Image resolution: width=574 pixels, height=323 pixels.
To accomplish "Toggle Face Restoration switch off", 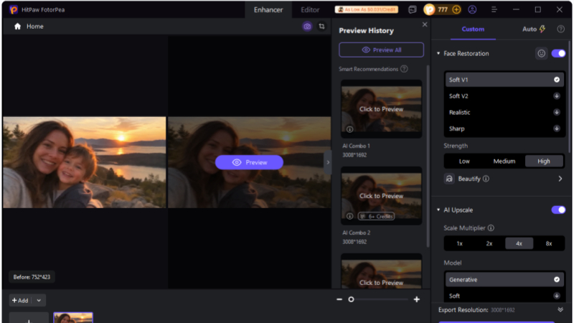I will pos(558,53).
